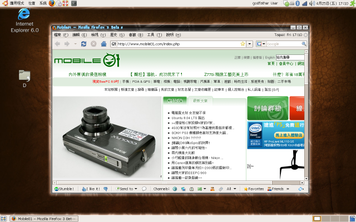The image size is (356, 222).
Task: Stop loading with the grey stop button
Action: coord(93,44)
